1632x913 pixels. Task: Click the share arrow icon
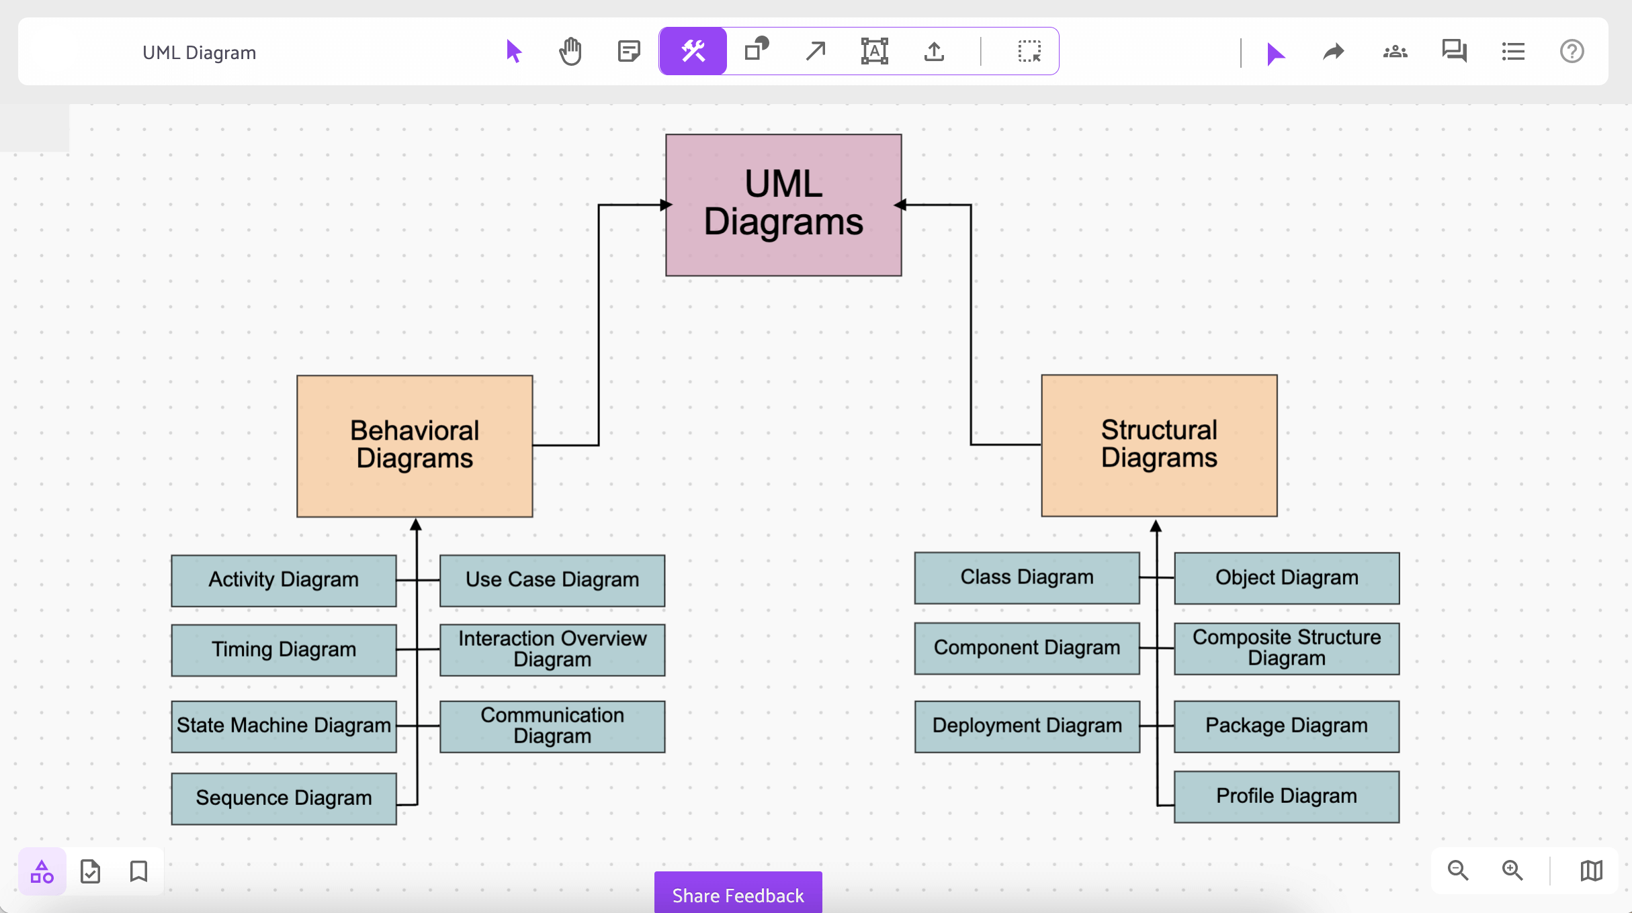1334,52
